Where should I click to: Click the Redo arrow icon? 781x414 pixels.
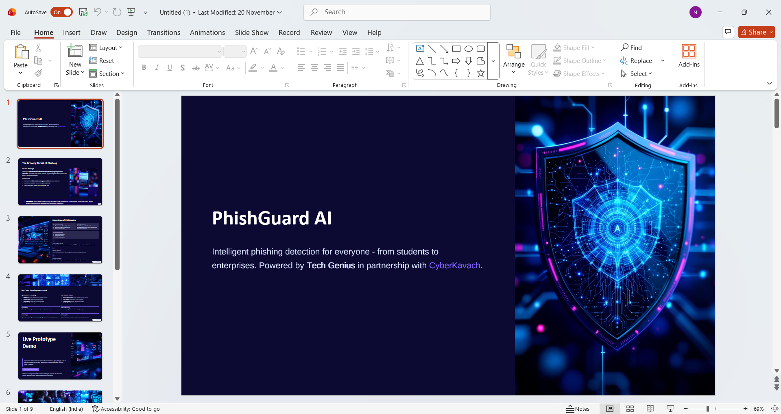pos(117,12)
